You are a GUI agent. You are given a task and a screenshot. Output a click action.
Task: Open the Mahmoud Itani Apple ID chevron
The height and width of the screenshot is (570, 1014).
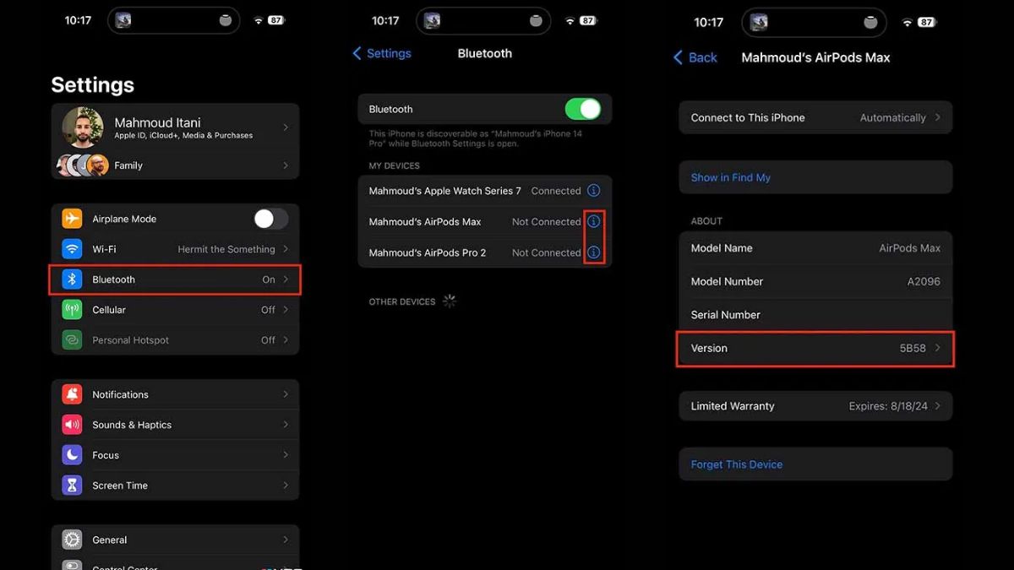[286, 128]
